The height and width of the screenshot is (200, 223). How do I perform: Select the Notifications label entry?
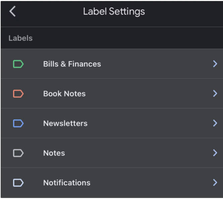(112, 183)
